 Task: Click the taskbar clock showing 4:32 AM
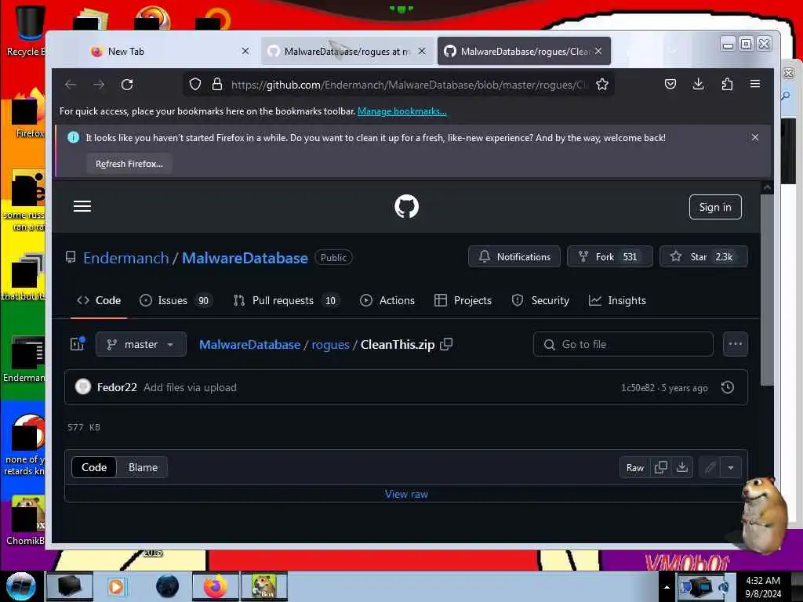pos(763,586)
